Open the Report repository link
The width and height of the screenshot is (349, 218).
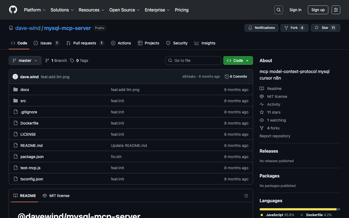[x=275, y=136]
